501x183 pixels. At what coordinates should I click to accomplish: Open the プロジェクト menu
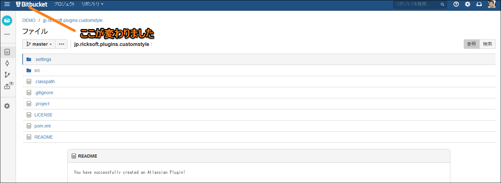point(64,4)
